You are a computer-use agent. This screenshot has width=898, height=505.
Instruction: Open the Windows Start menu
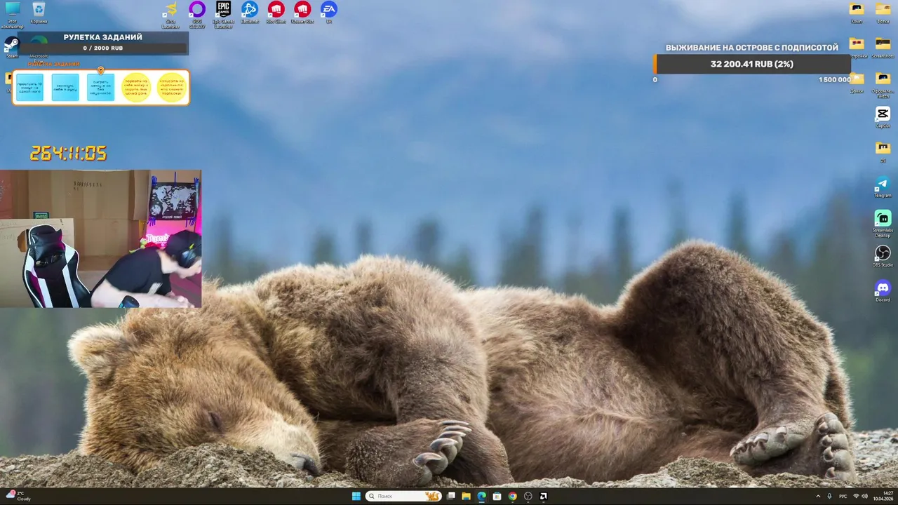click(x=356, y=496)
